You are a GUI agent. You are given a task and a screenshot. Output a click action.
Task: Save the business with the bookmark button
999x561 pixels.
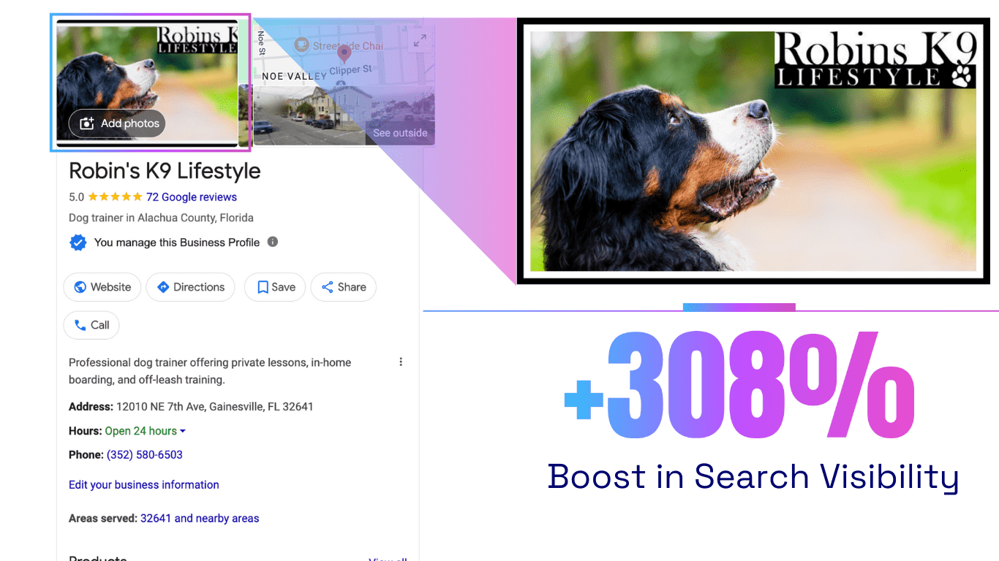[x=275, y=287]
